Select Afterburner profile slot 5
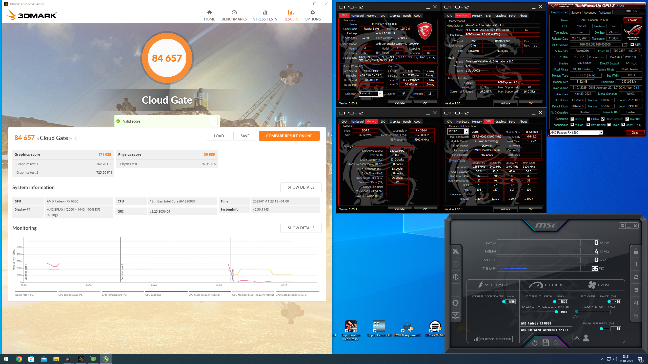648x364 pixels. (x=636, y=316)
